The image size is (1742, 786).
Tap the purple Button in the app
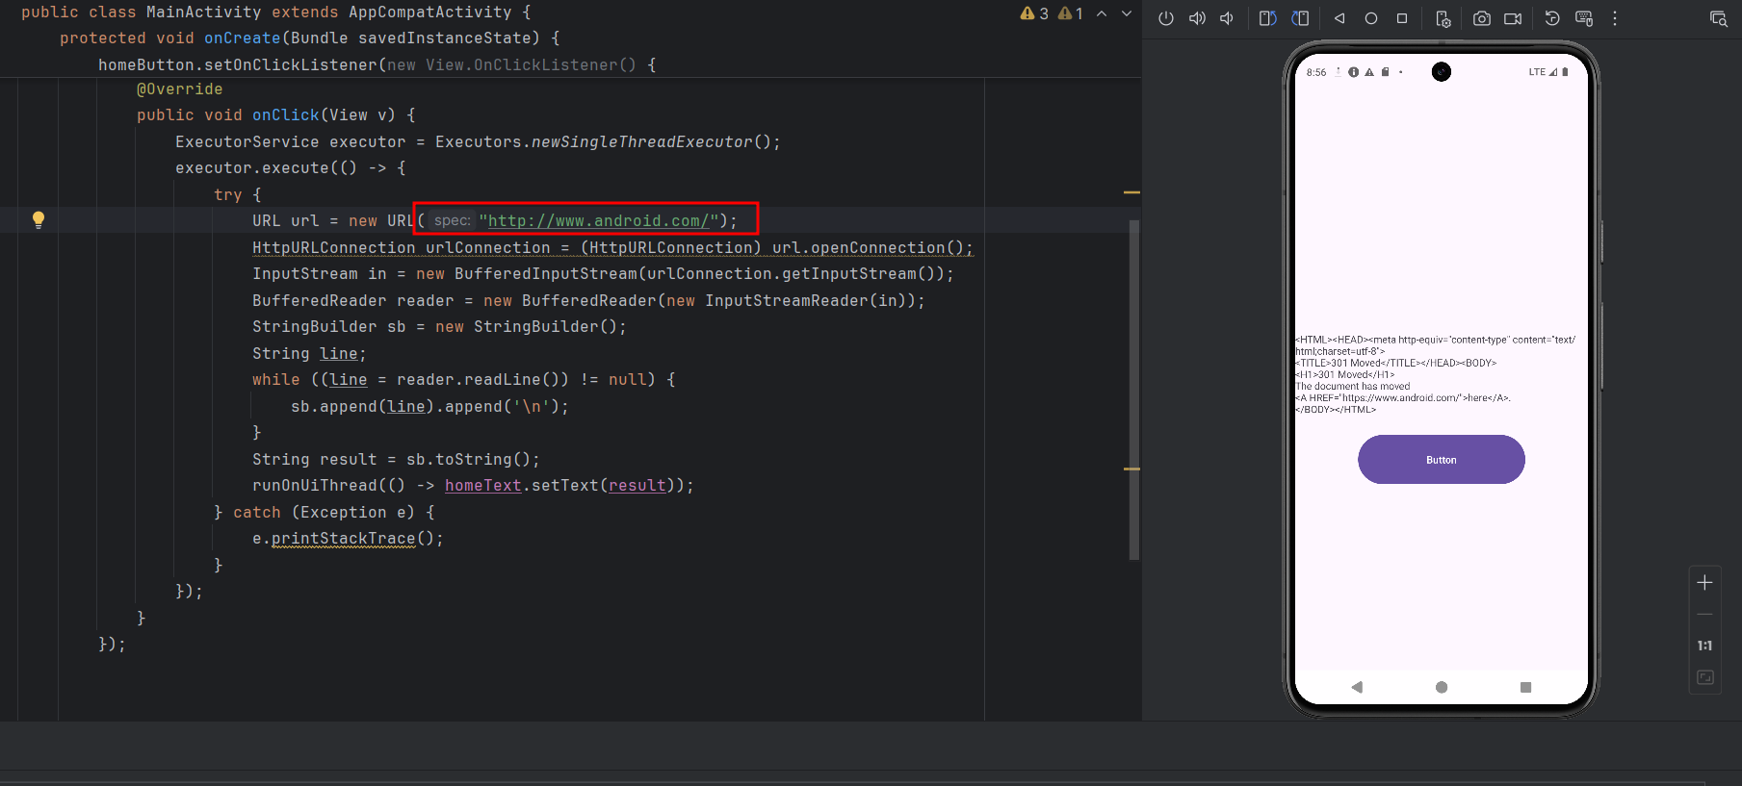(1442, 460)
